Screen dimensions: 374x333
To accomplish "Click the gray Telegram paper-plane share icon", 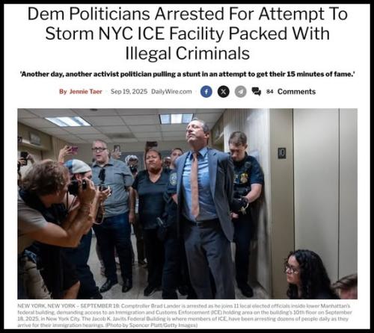I will coord(241,92).
